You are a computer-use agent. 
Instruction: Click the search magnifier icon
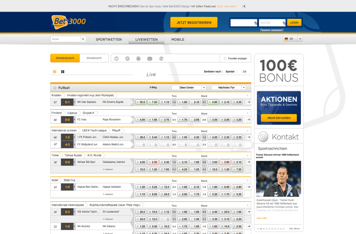[x=83, y=39]
